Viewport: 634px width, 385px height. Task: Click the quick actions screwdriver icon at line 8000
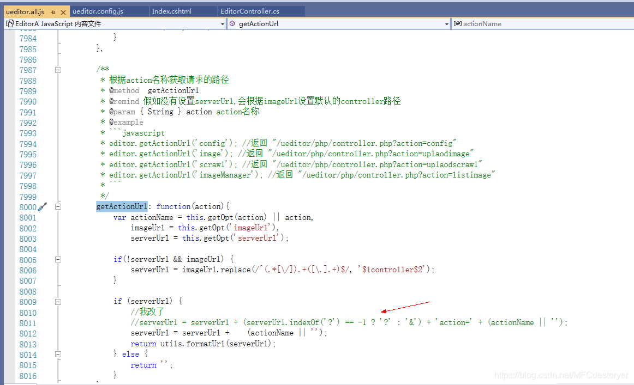pos(43,206)
